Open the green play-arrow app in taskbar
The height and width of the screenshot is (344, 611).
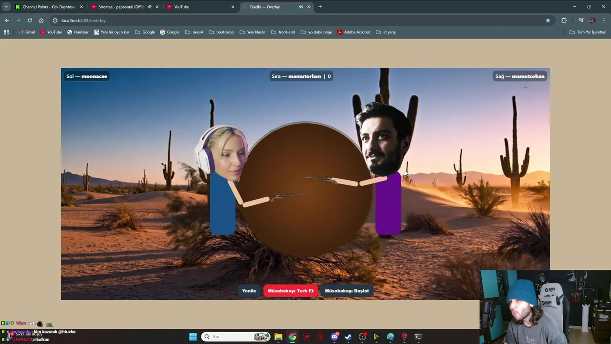point(376,337)
